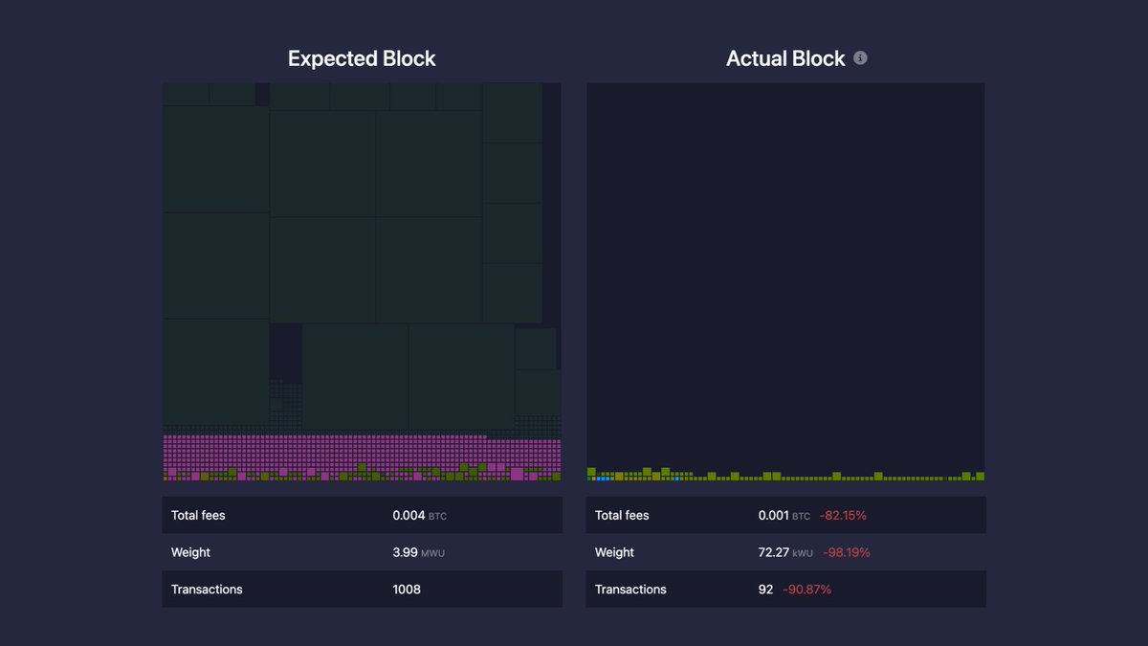Click the Weight row showing 3.99 MWU

tap(362, 552)
